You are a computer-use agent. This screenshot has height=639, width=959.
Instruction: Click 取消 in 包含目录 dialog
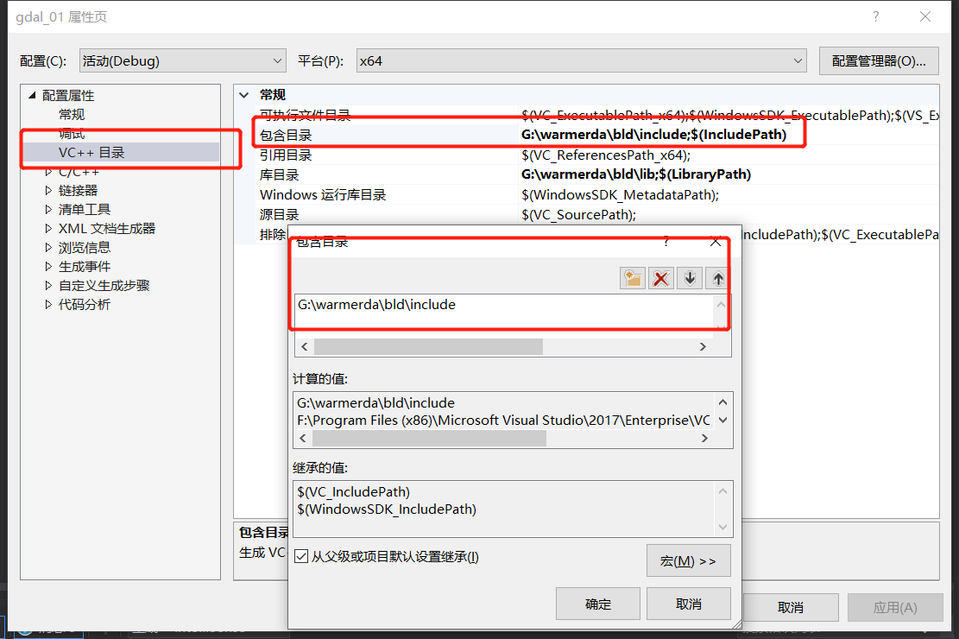pos(688,604)
